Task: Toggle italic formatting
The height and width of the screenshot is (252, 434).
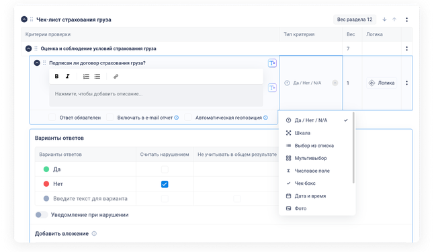Action: (68, 76)
